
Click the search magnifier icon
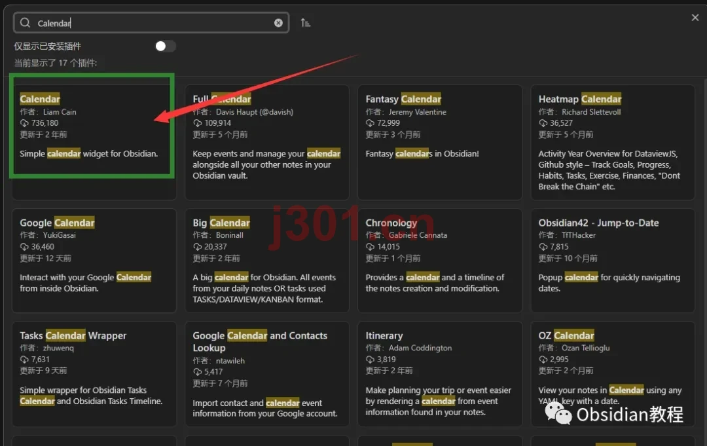pos(26,22)
